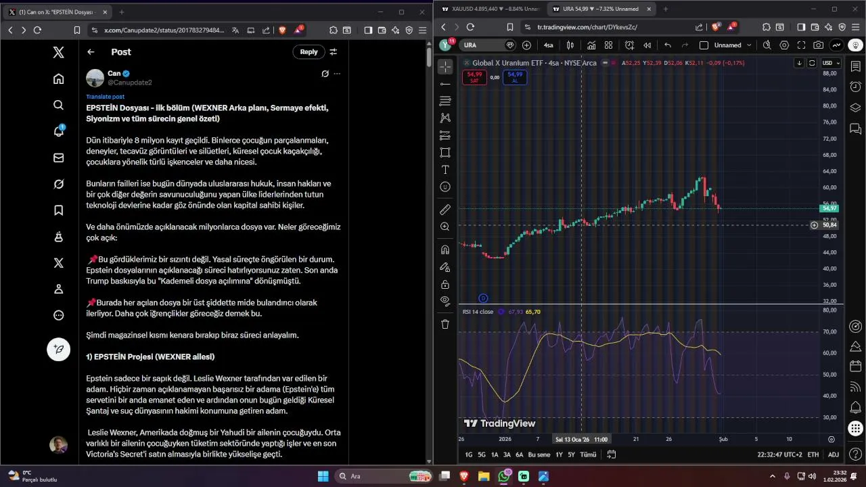Open the Indicators menu
Viewport: 866px width, 487px height.
pyautogui.click(x=591, y=45)
